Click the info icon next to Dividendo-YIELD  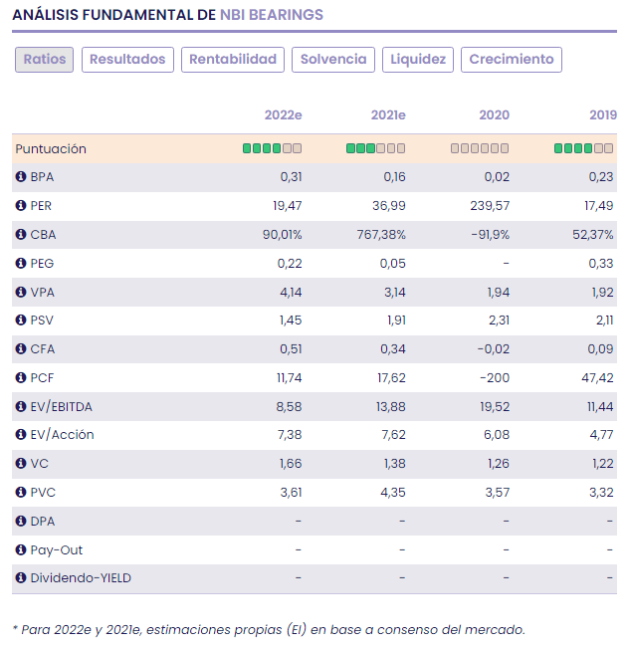point(21,577)
